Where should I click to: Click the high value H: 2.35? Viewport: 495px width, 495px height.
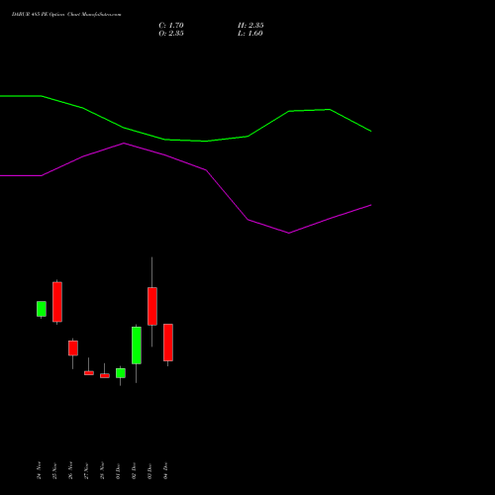pyautogui.click(x=250, y=26)
